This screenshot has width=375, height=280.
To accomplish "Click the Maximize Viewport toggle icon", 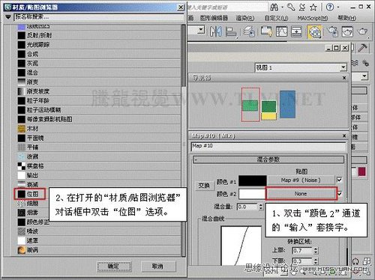I will point(366,261).
